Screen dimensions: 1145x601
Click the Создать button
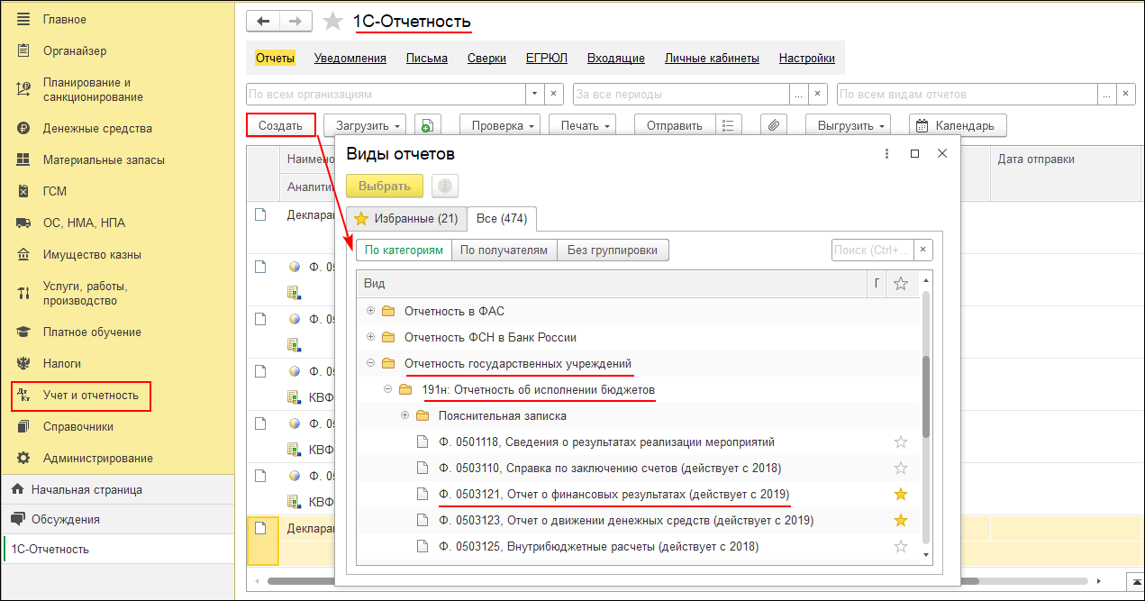click(x=280, y=125)
